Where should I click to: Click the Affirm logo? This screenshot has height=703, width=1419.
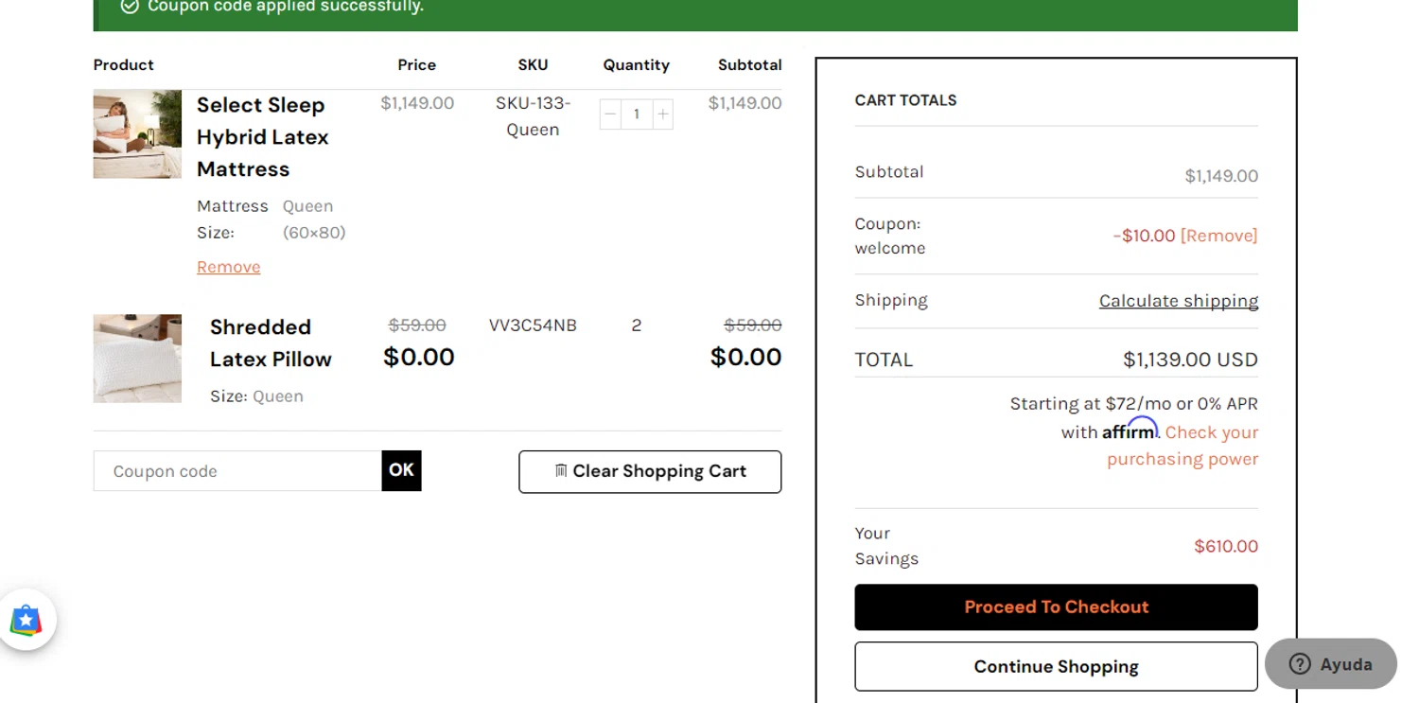point(1130,430)
